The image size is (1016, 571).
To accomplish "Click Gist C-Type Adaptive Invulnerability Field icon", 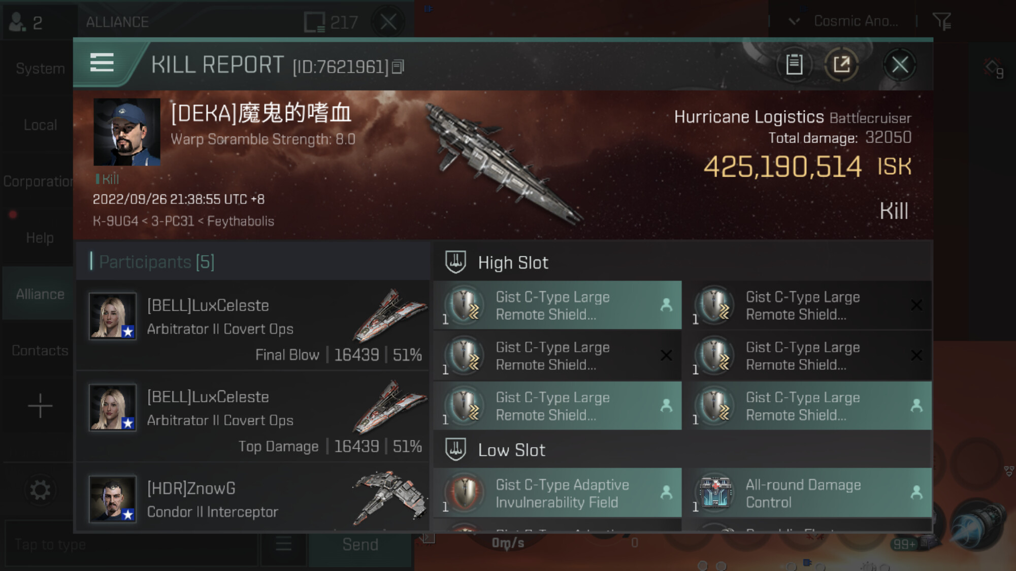I will [464, 492].
